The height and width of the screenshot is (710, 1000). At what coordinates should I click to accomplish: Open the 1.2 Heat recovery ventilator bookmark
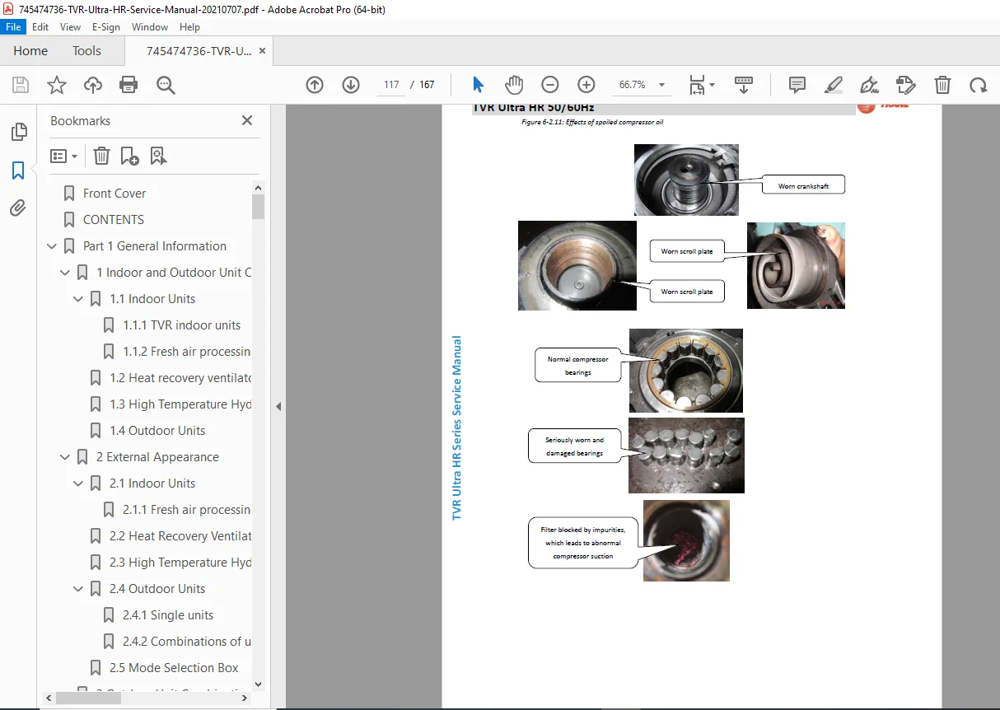180,378
